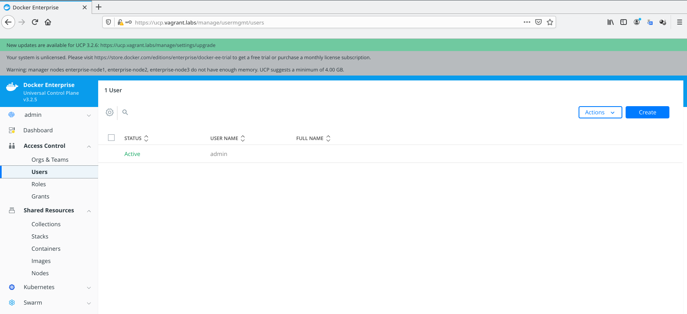Open Dashboard in the sidebar
687x314 pixels.
38,130
